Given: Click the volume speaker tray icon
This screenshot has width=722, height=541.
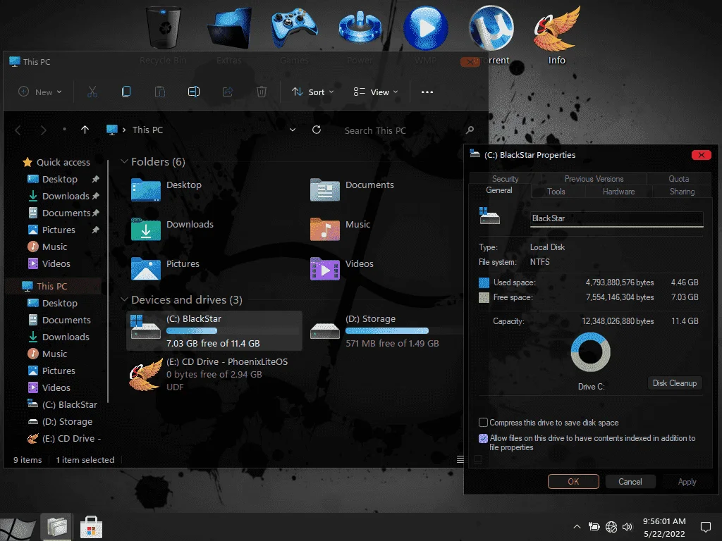Looking at the screenshot, I should pos(627,527).
